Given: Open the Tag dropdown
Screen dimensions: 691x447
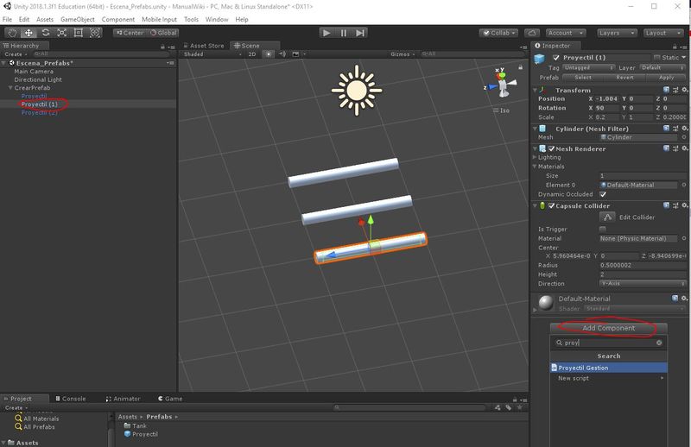Looking at the screenshot, I should [x=588, y=68].
